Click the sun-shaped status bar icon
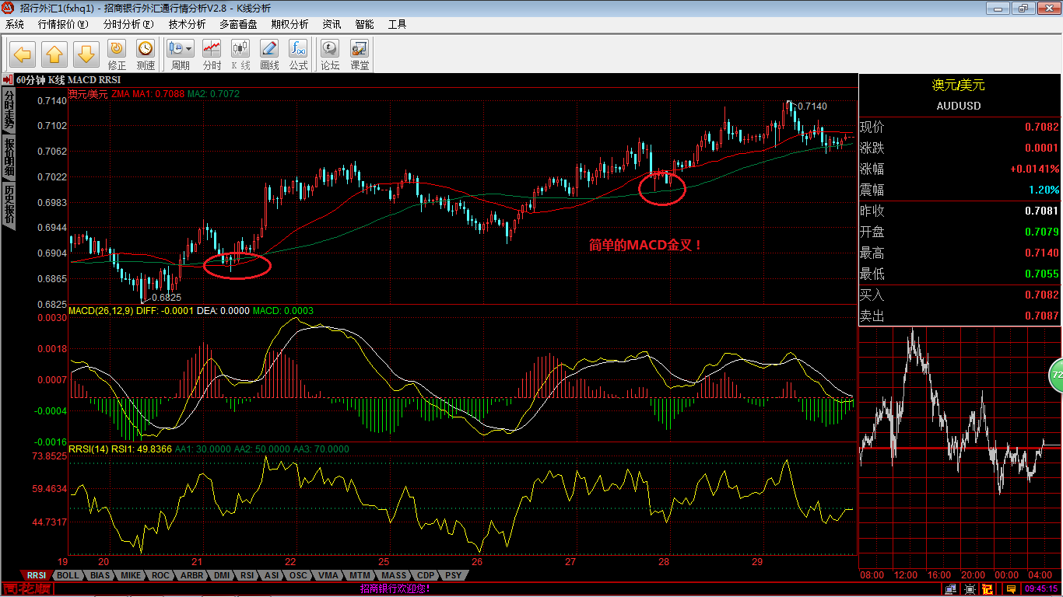 pyautogui.click(x=970, y=588)
